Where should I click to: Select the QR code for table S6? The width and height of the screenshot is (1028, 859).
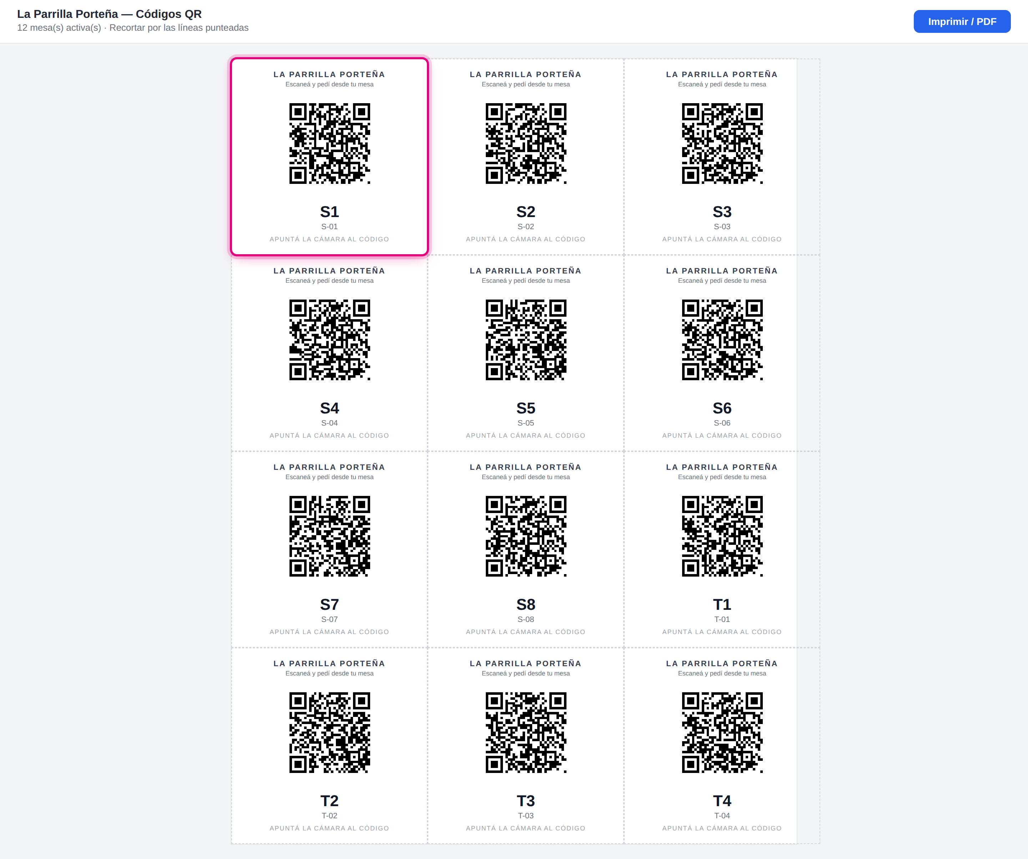(722, 340)
